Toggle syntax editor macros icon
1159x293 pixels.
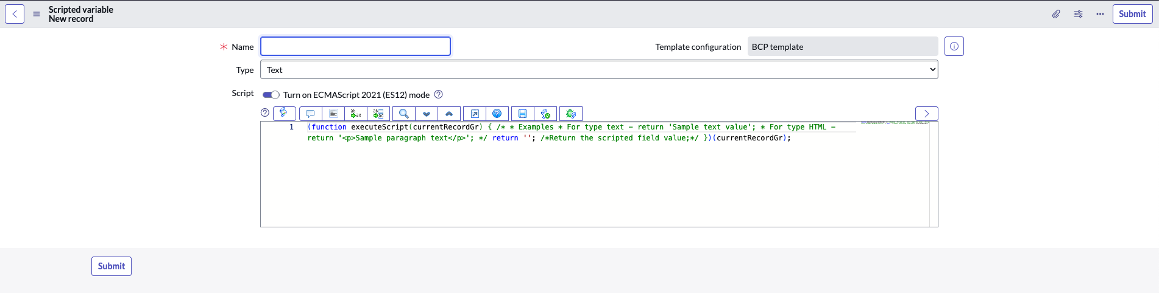pyautogui.click(x=284, y=113)
